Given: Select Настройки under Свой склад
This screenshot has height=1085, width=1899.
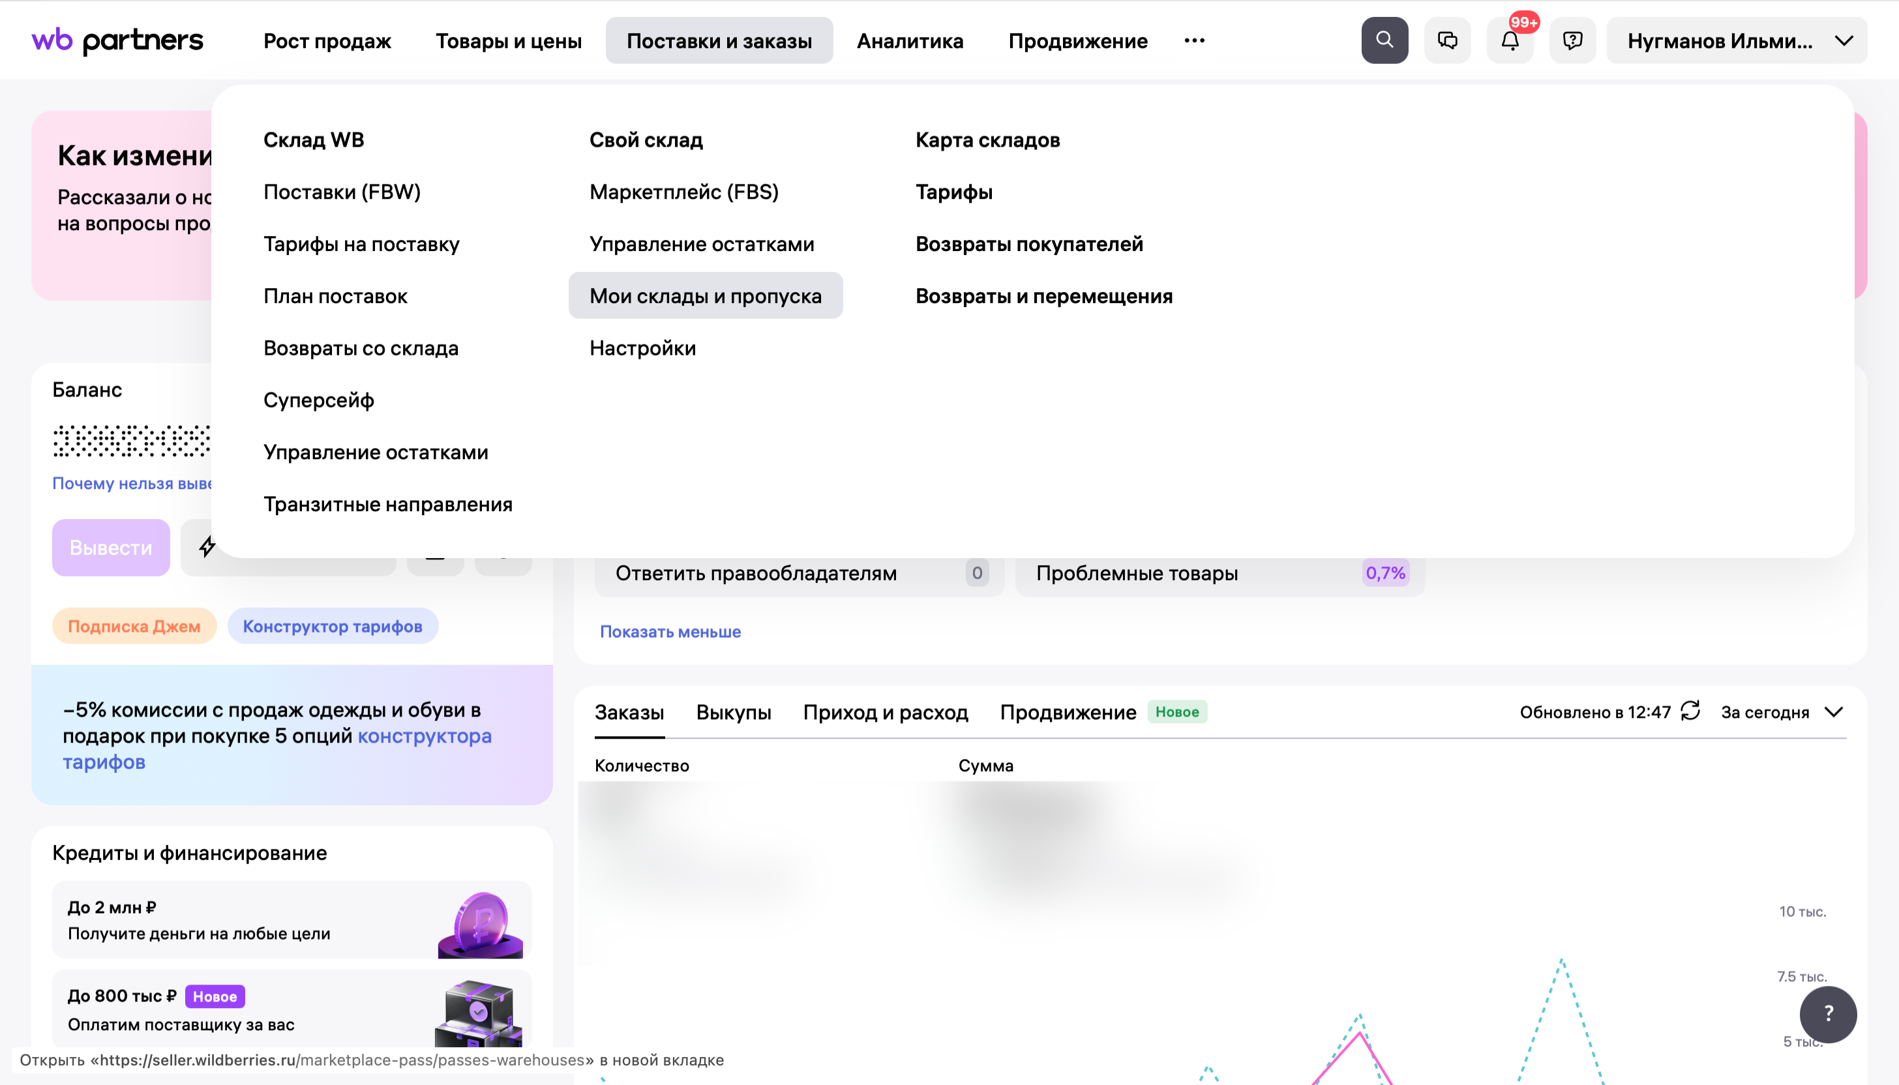Looking at the screenshot, I should pos(642,348).
